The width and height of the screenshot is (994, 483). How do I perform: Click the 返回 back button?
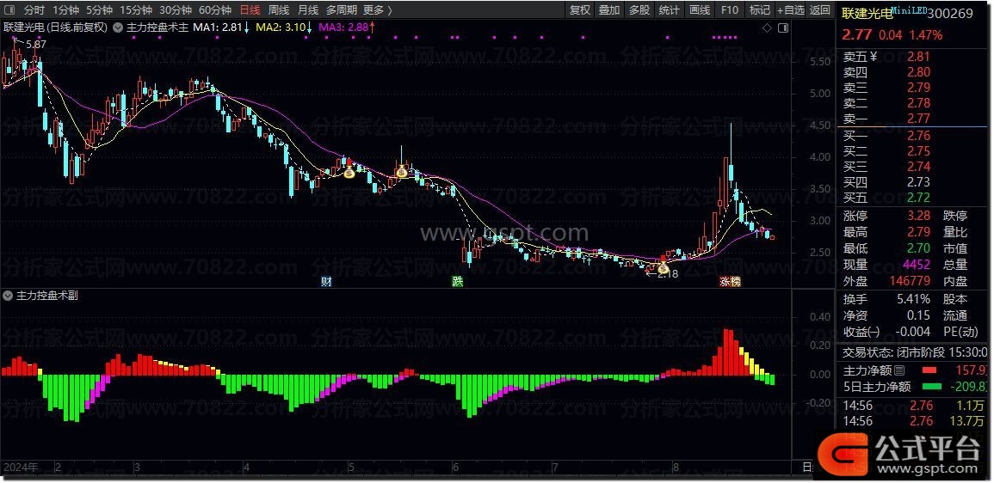coord(819,10)
